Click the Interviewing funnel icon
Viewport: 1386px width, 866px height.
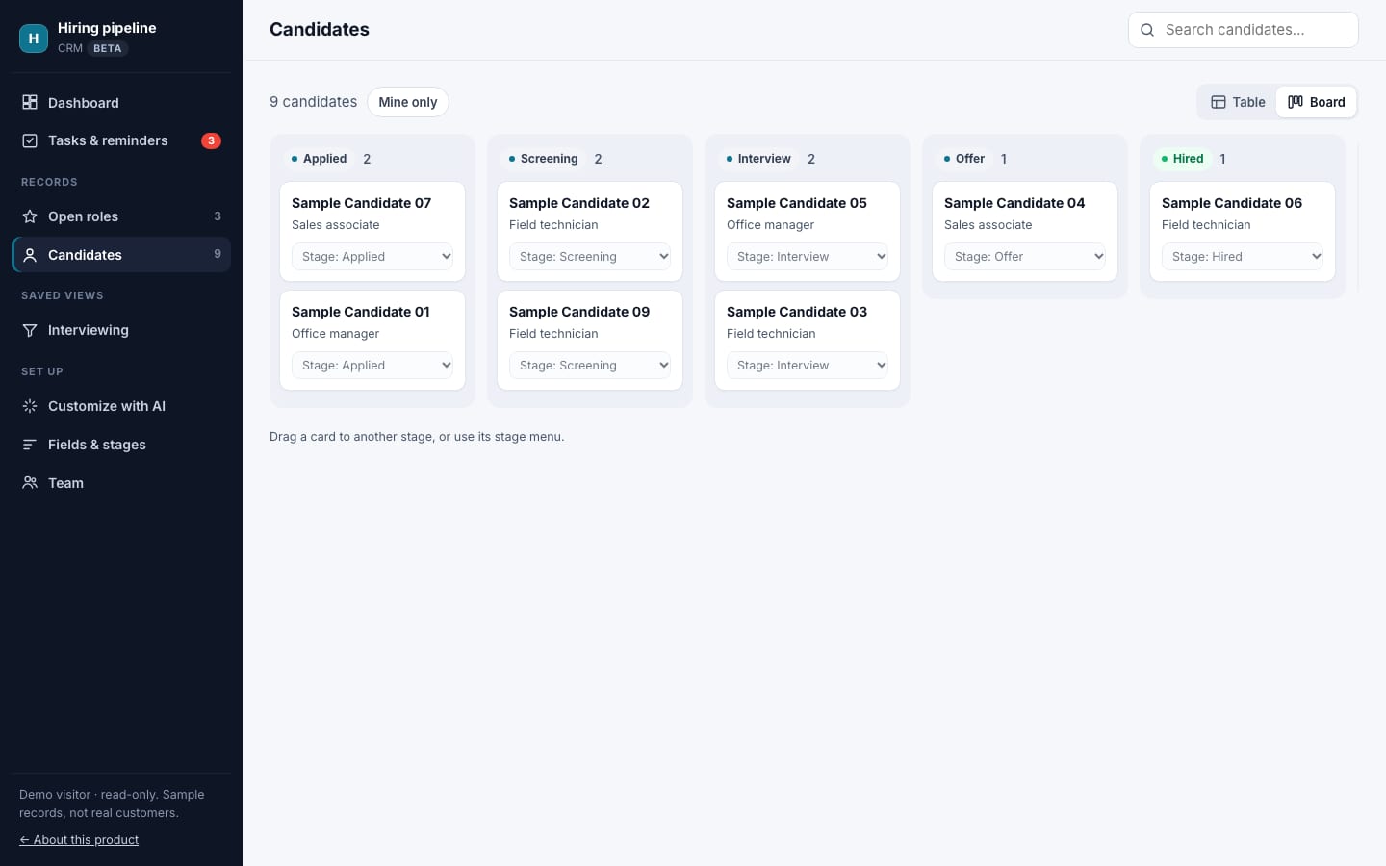pos(30,330)
